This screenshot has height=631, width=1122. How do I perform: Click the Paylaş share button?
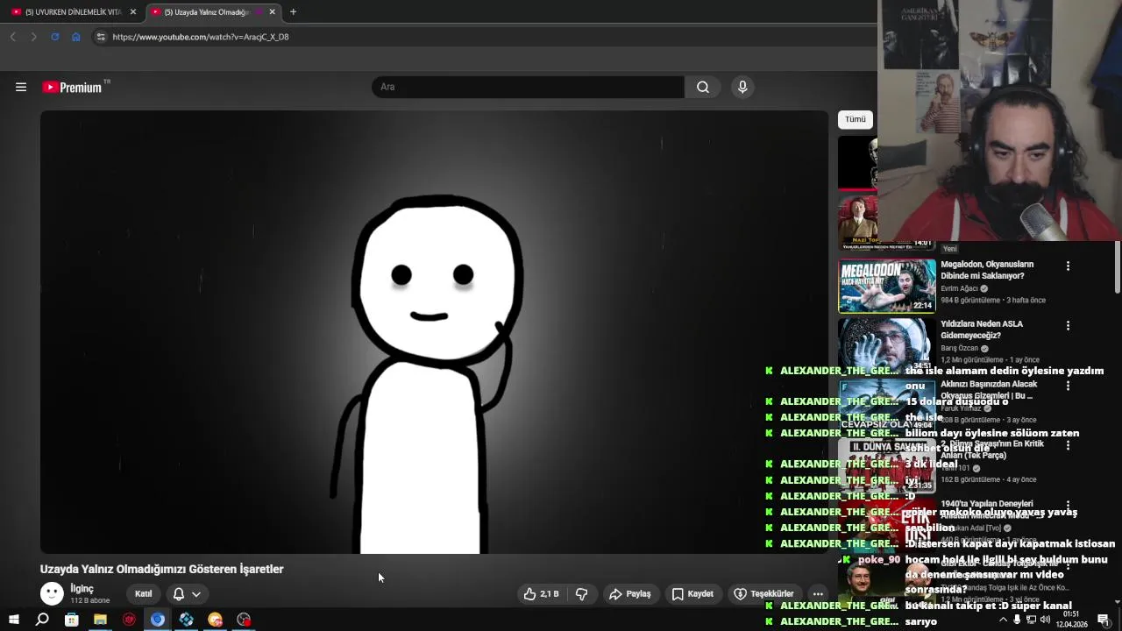[630, 594]
